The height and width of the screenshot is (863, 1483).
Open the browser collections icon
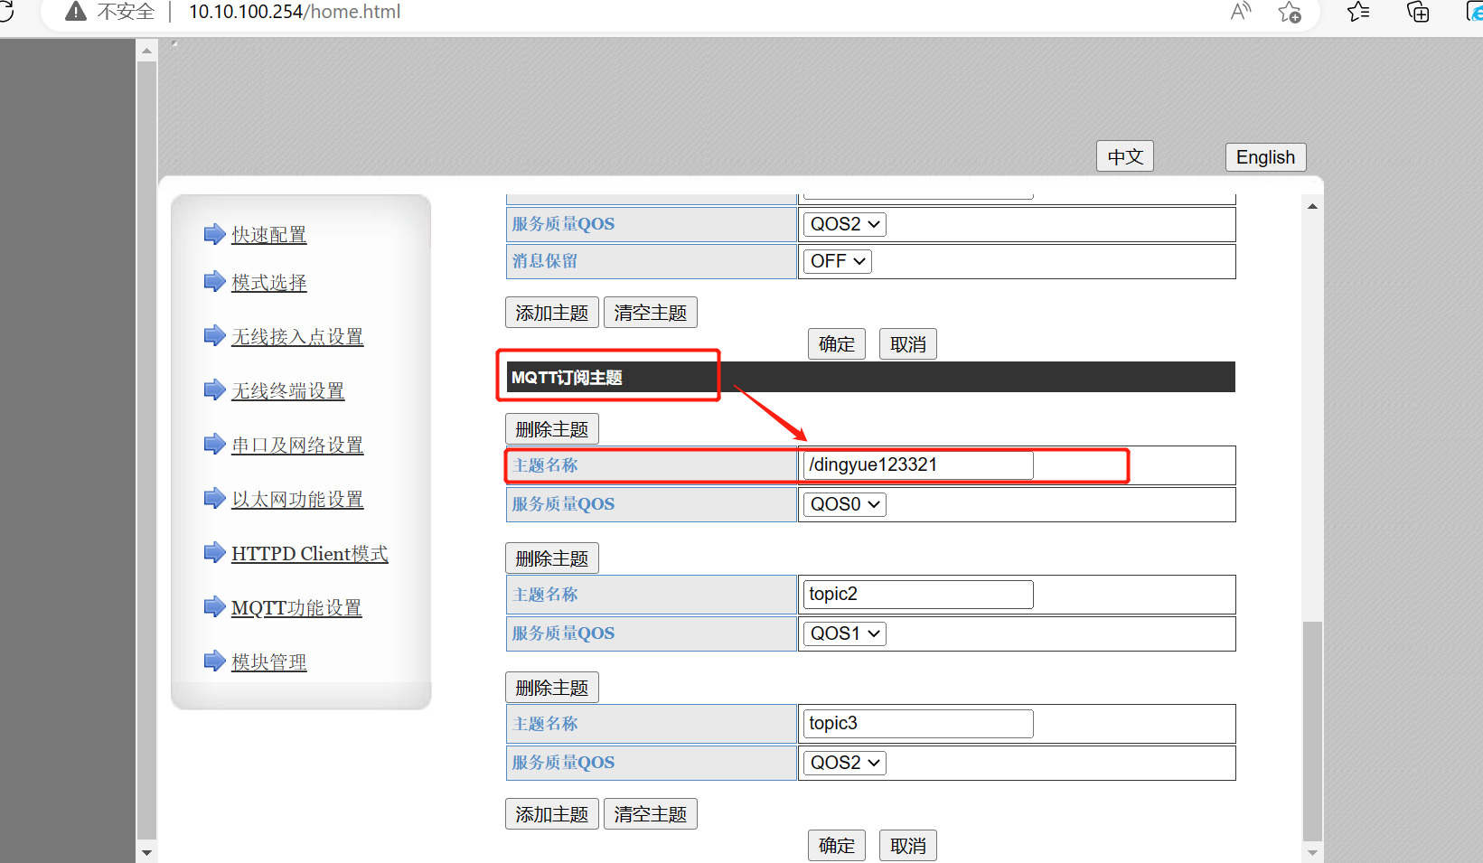[x=1418, y=12]
